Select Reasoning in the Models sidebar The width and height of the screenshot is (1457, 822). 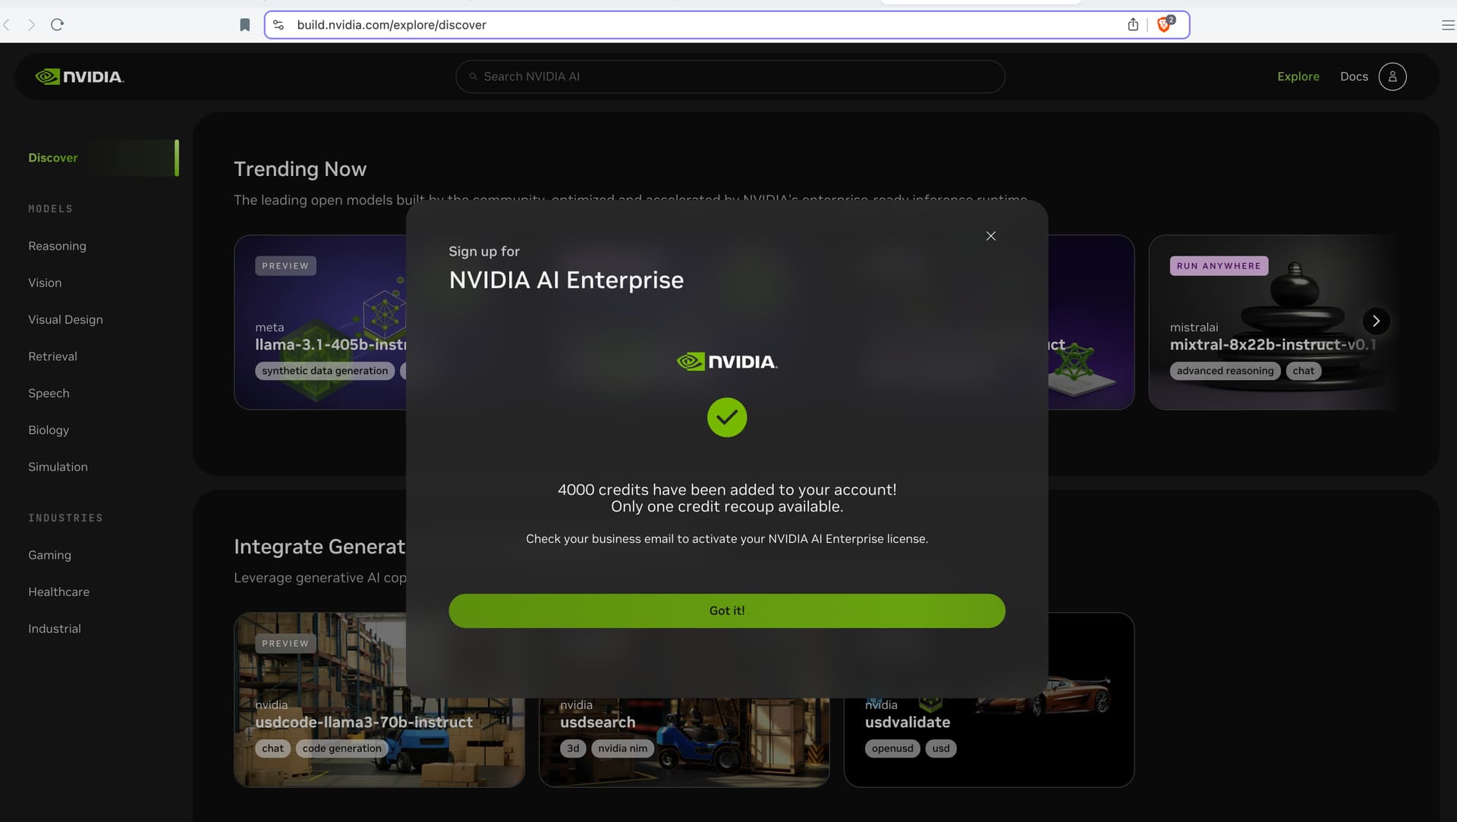[x=57, y=246]
